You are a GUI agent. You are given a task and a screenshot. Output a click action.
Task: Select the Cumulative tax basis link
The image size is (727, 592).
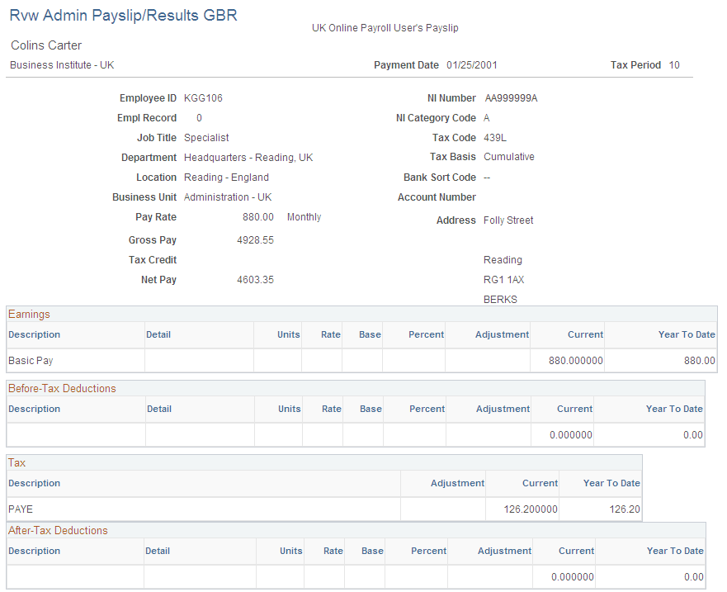pos(510,157)
